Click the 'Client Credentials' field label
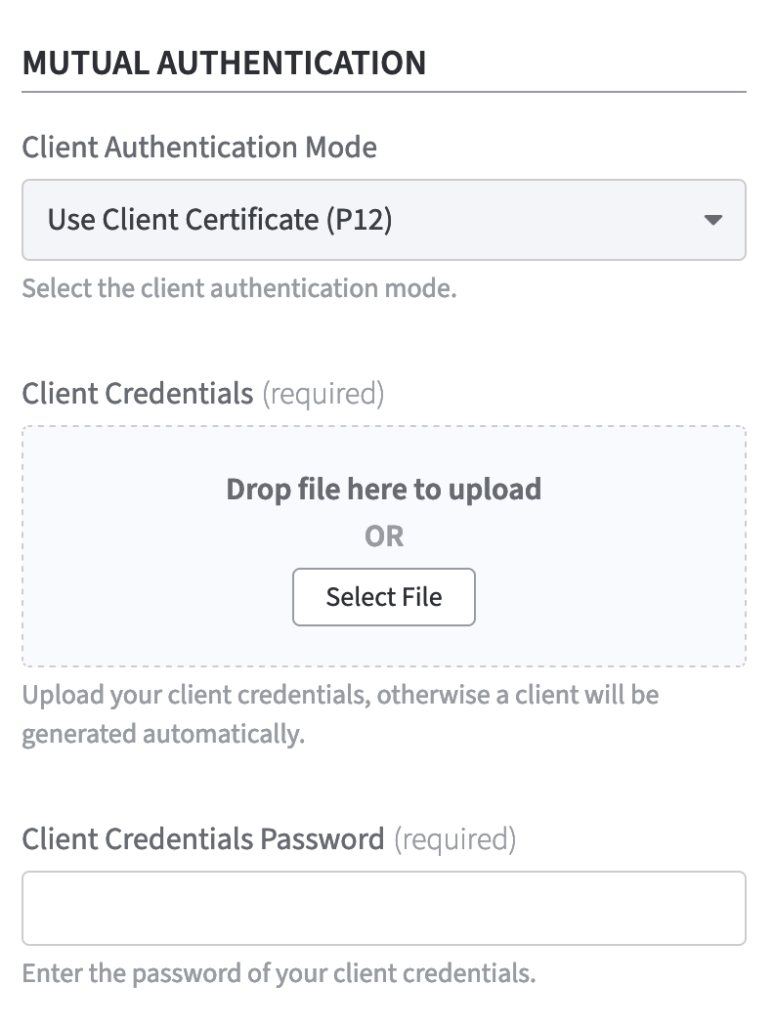Screen dimensions: 774x1028 (137, 394)
